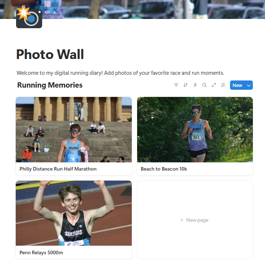Open the Penn Relays track photo thumbnail

click(74, 213)
